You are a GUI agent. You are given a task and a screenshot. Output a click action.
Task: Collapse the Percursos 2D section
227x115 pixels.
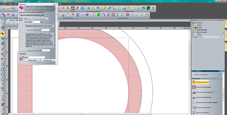click(x=221, y=79)
